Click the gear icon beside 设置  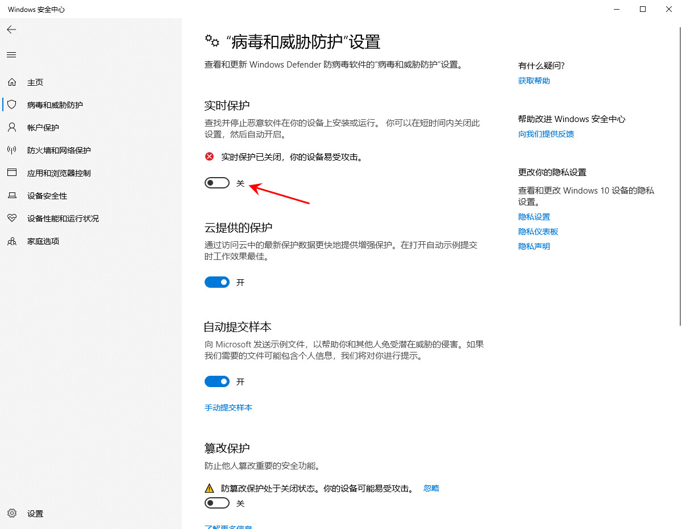pyautogui.click(x=11, y=514)
